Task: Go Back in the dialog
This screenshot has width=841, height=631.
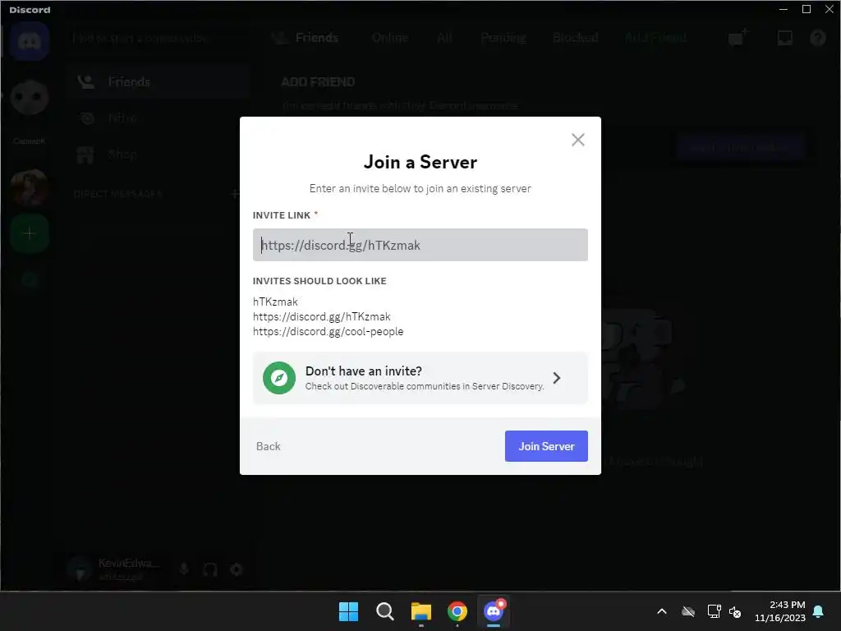Action: coord(269,446)
